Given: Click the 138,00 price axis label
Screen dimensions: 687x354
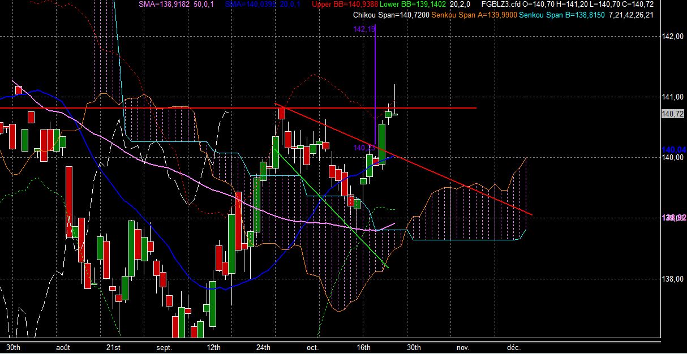Looking at the screenshot, I should (x=672, y=279).
